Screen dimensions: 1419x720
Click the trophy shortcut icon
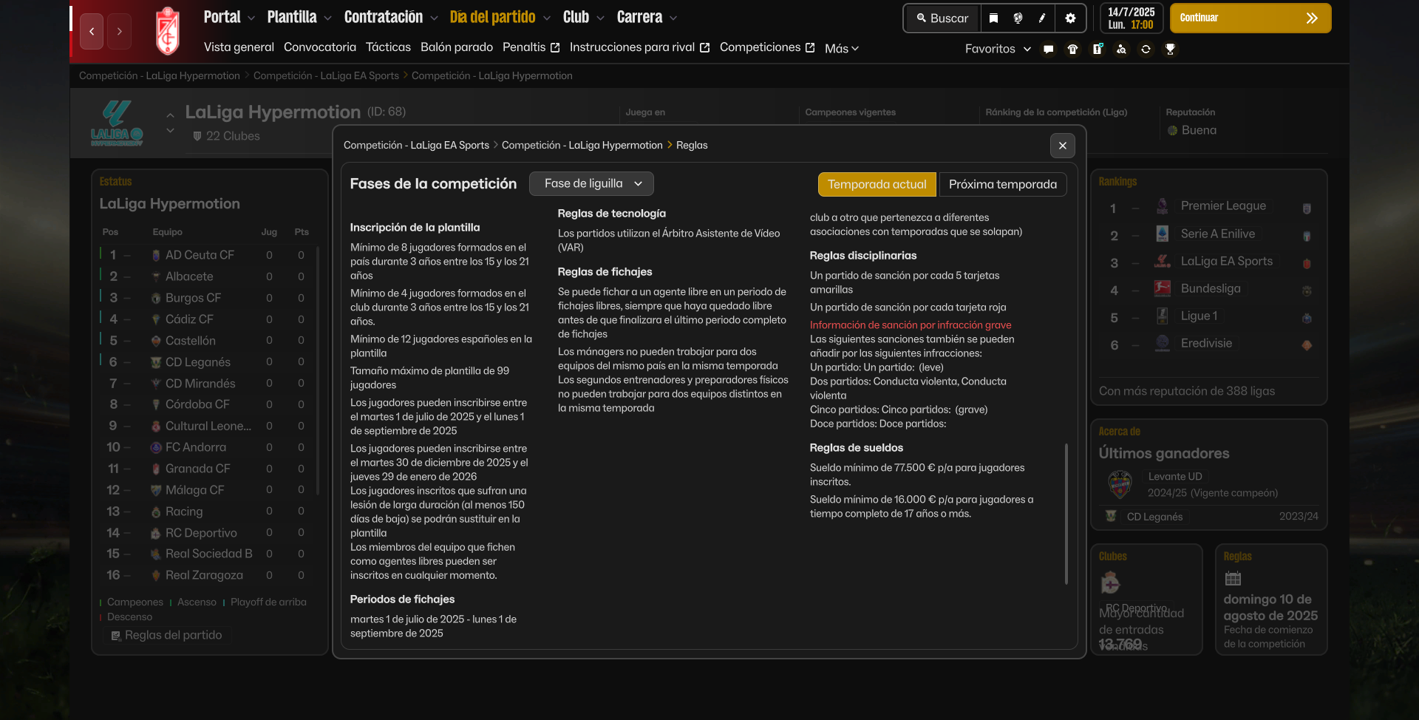click(1170, 50)
